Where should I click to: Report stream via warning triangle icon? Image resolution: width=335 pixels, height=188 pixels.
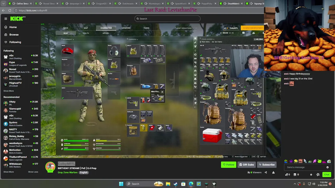273,172
